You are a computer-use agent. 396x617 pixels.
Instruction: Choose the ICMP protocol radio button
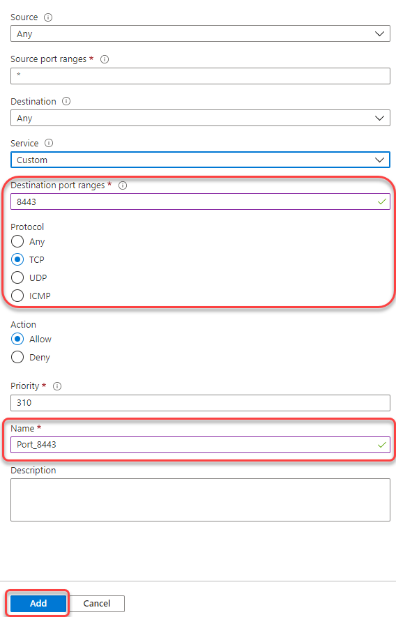17,296
